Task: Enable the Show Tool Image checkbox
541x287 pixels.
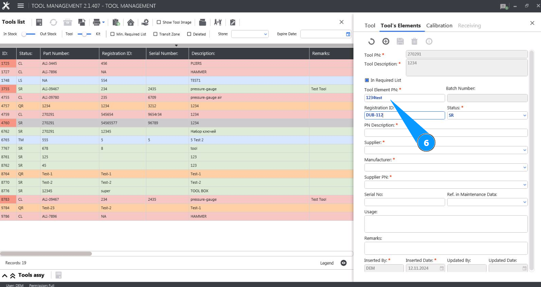Action: 159,22
